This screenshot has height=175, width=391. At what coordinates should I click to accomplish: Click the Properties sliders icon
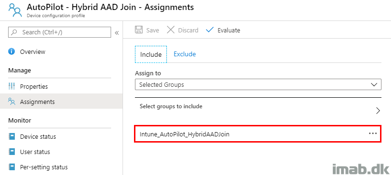coord(12,86)
